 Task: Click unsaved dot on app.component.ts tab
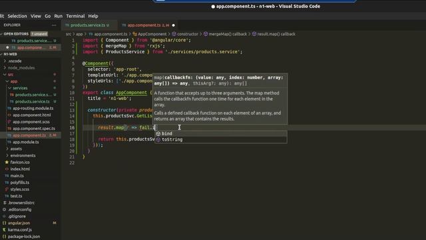click(173, 25)
